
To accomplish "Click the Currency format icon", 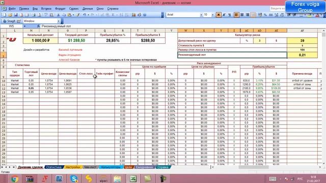I will tap(260, 15).
